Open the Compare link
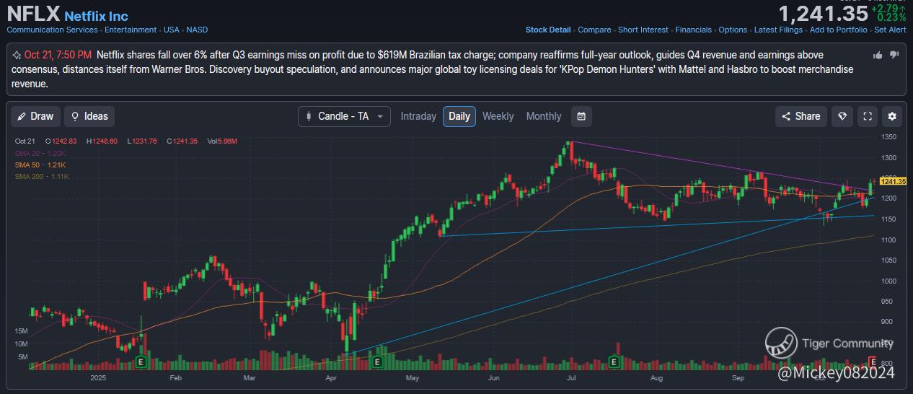Image resolution: width=913 pixels, height=394 pixels. (x=594, y=30)
